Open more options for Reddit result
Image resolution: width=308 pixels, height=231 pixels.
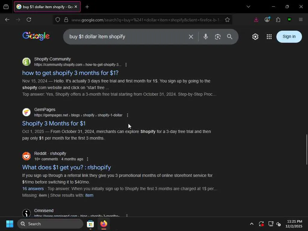click(88, 159)
